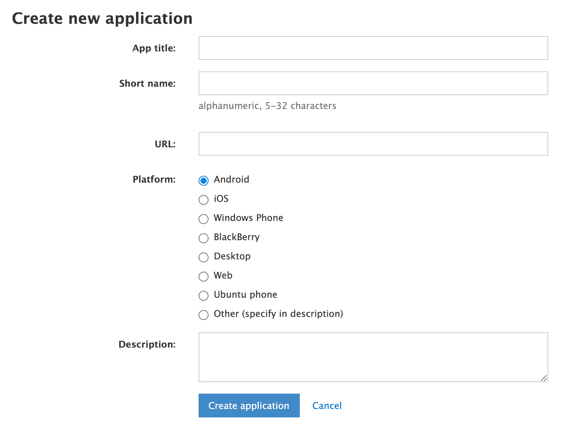Click the App title input field
The height and width of the screenshot is (432, 562).
[373, 48]
